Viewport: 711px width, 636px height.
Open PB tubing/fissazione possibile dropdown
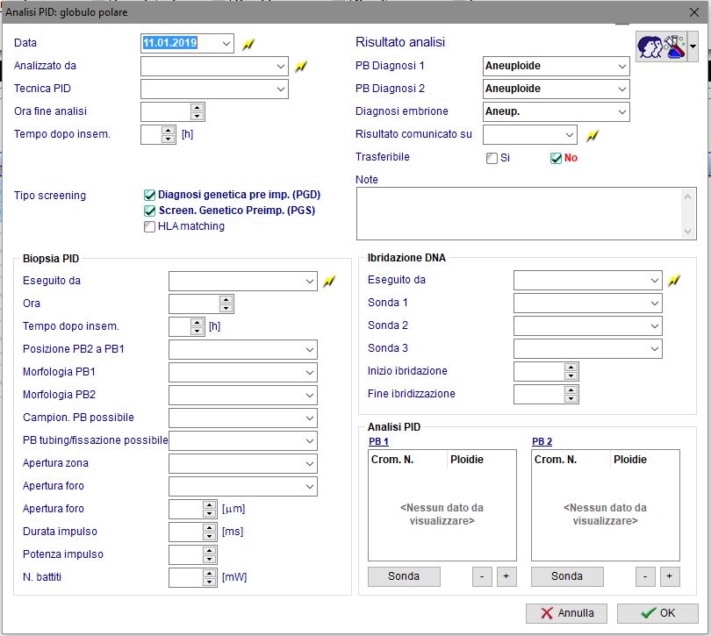tap(310, 440)
